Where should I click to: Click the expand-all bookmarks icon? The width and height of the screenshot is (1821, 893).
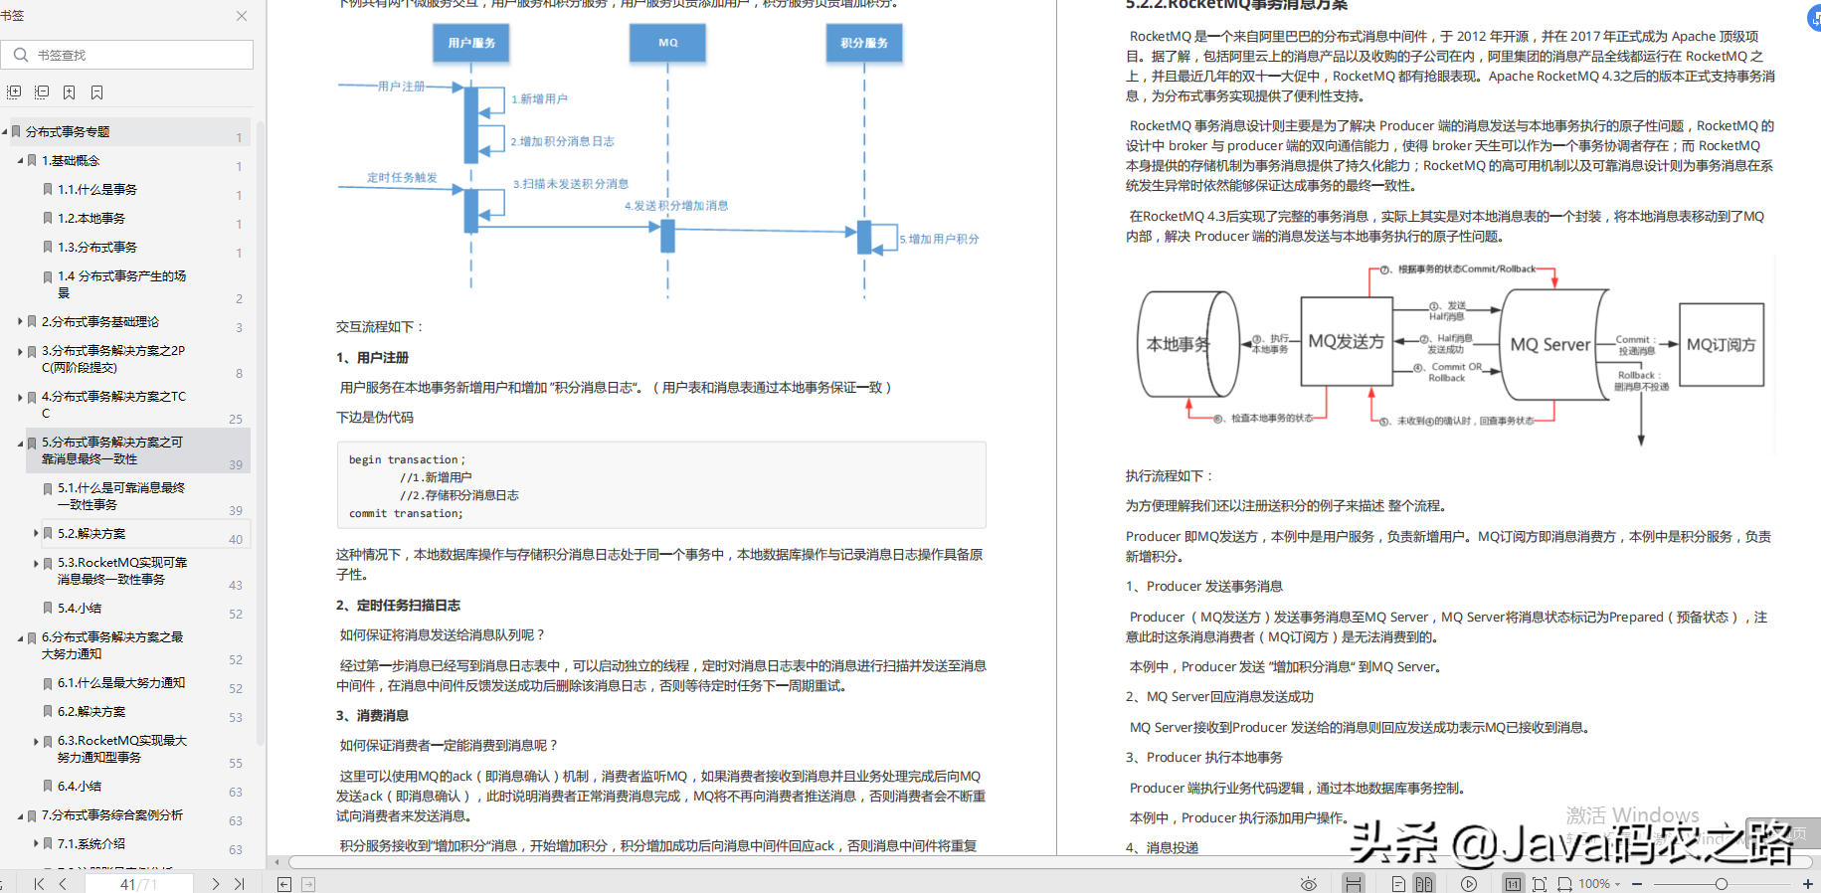[x=14, y=92]
